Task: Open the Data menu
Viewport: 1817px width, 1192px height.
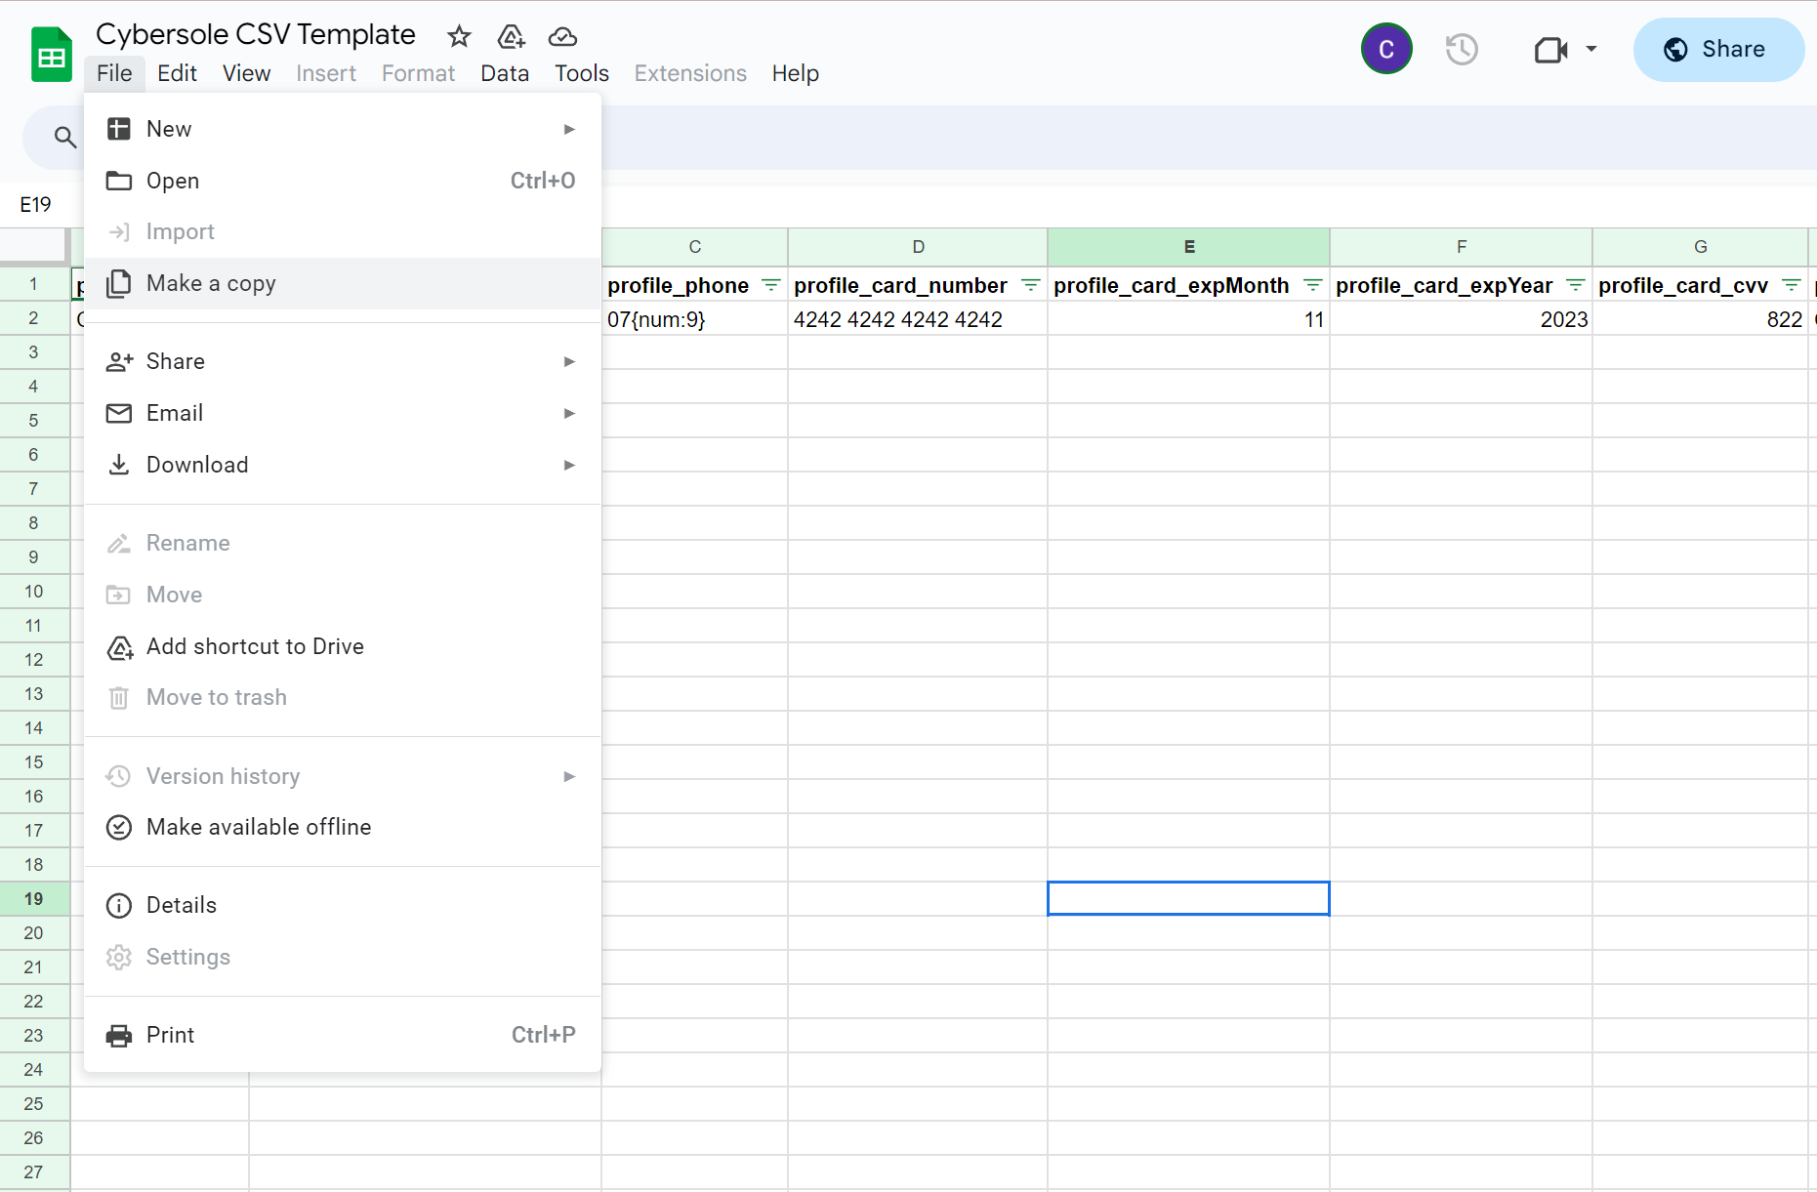Action: 505,73
